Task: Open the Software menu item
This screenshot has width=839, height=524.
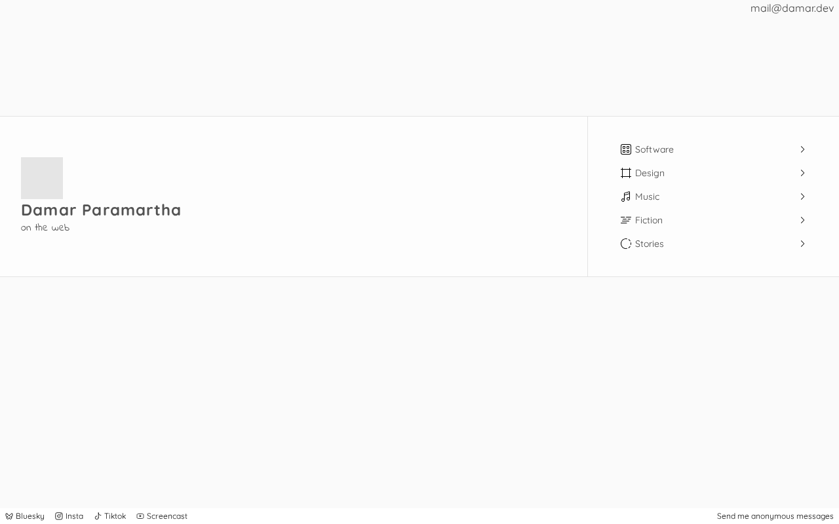Action: pyautogui.click(x=654, y=149)
